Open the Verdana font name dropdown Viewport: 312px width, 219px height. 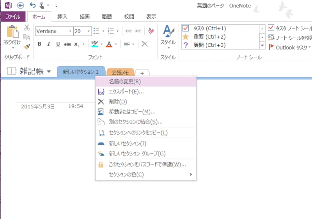(x=70, y=31)
